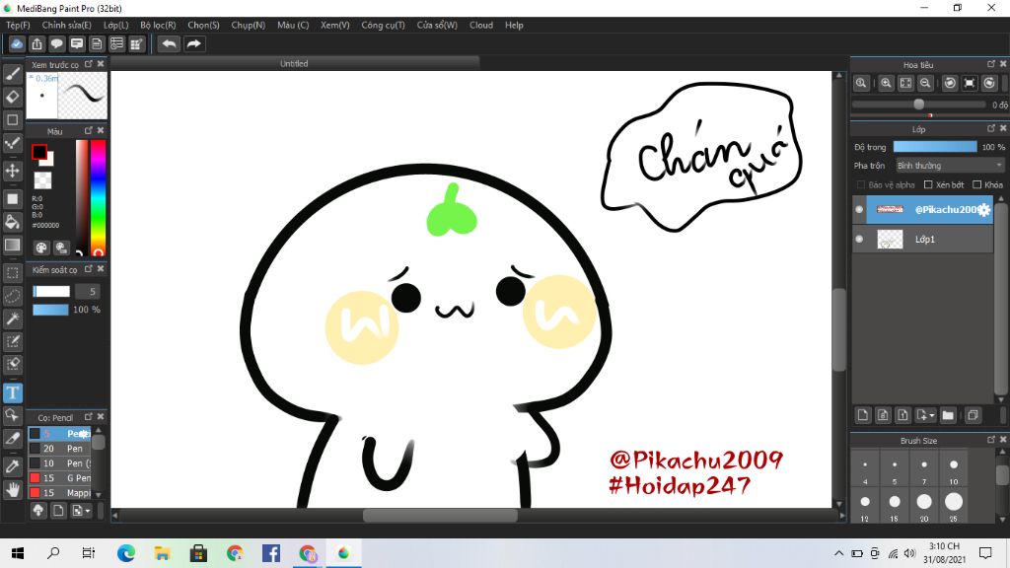Select the Hand tool

point(12,489)
